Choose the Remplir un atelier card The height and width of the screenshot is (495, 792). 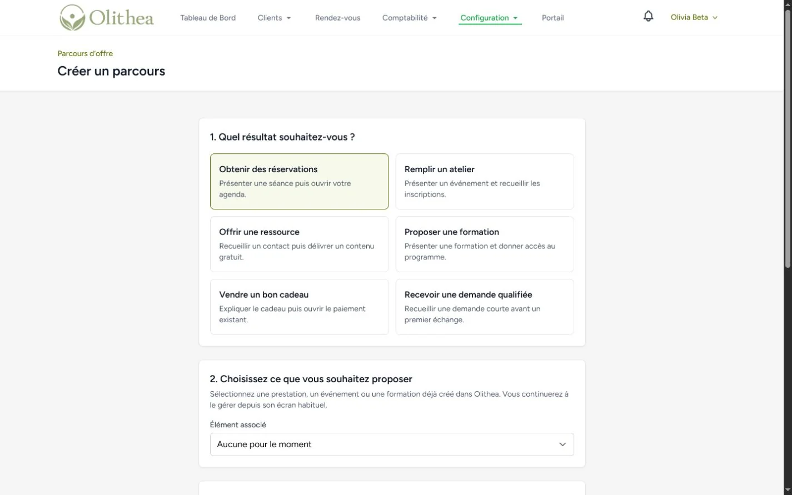(485, 182)
